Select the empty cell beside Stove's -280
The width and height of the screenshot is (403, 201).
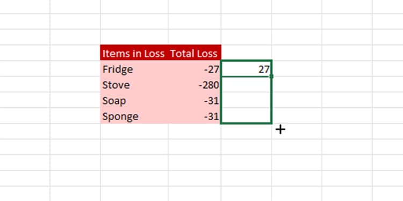pos(246,84)
